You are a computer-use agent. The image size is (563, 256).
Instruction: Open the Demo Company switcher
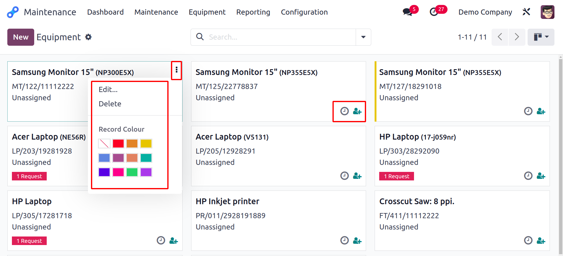(x=485, y=12)
